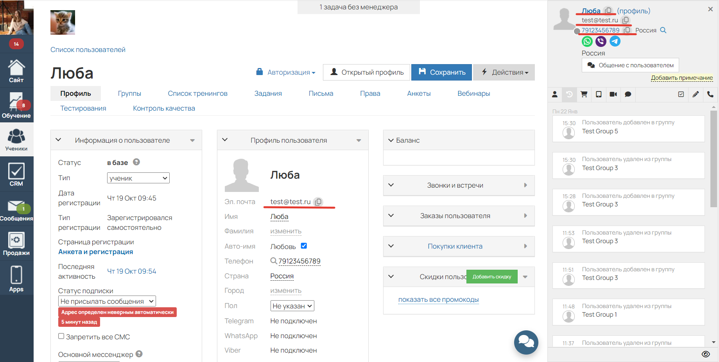Switch to the Группы tab
Image resolution: width=719 pixels, height=362 pixels.
[x=129, y=93]
